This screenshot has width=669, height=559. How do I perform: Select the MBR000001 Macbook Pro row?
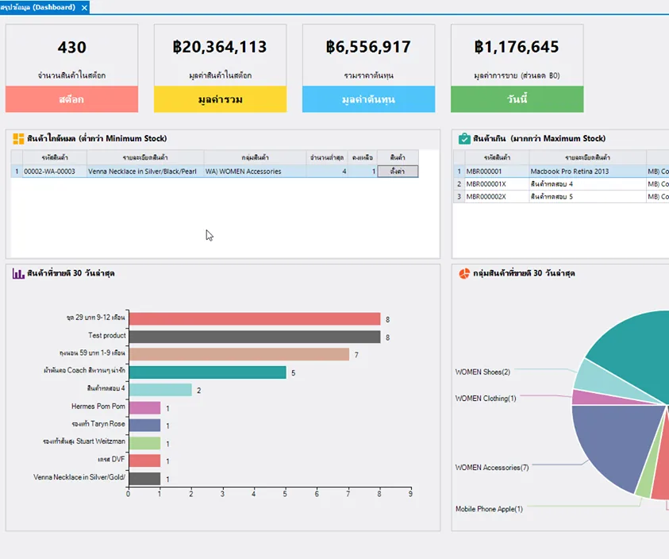561,172
